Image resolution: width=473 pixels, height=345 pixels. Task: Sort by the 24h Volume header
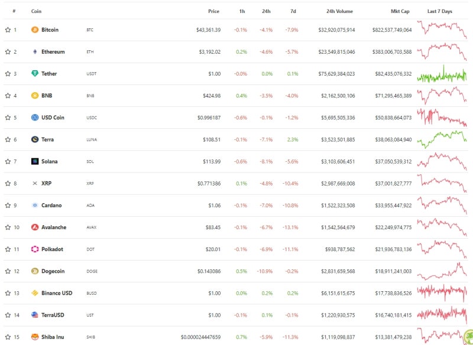click(339, 11)
